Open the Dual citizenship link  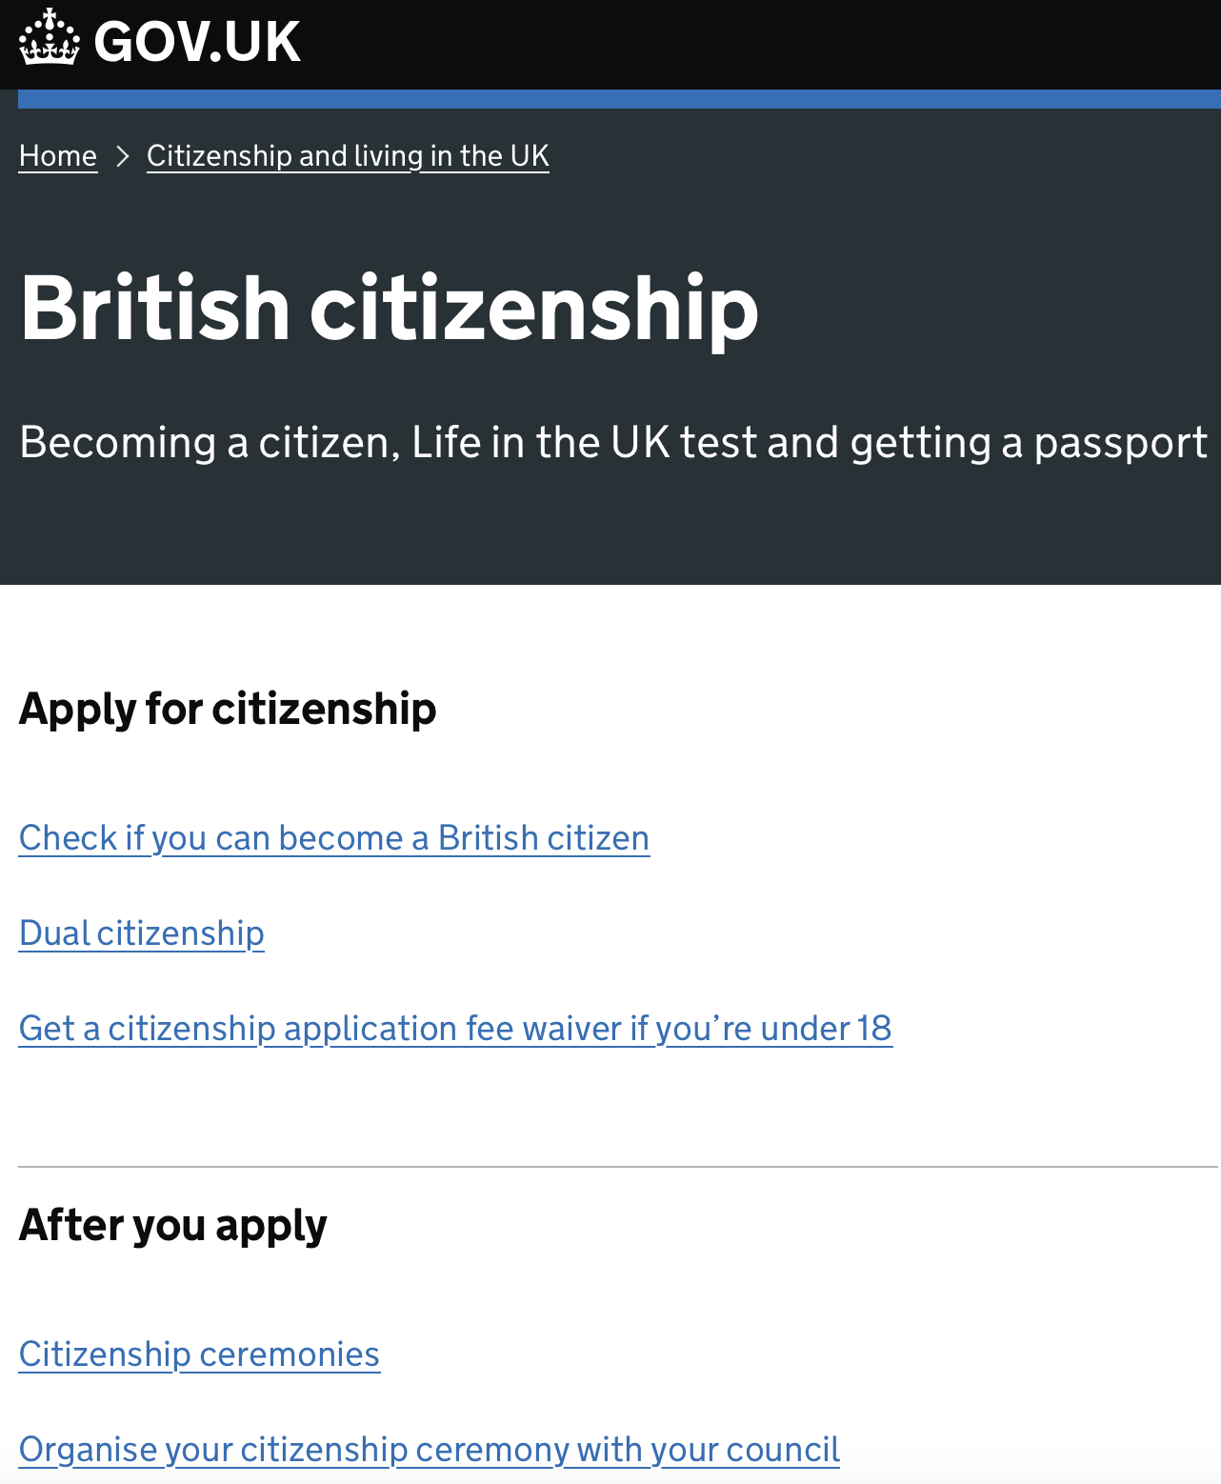(142, 933)
